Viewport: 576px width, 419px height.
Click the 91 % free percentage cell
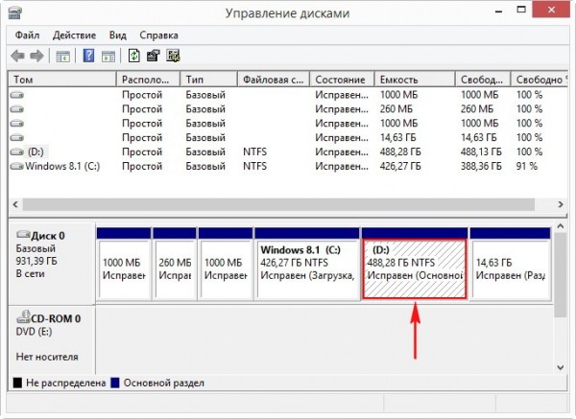click(527, 166)
